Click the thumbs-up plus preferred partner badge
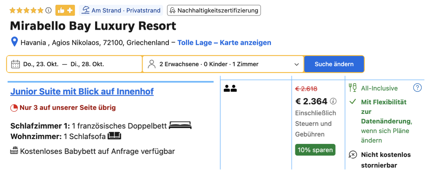This screenshot has width=430, height=174. 65,10
